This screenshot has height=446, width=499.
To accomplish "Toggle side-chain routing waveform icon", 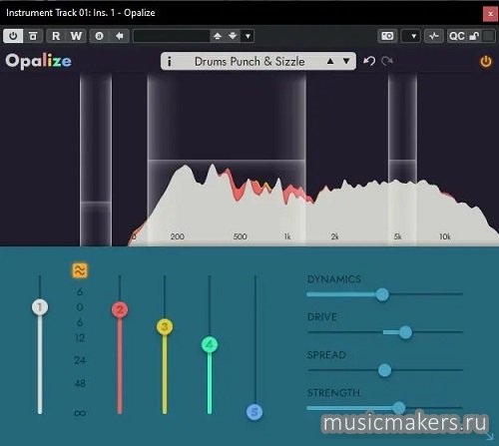I will pos(434,36).
